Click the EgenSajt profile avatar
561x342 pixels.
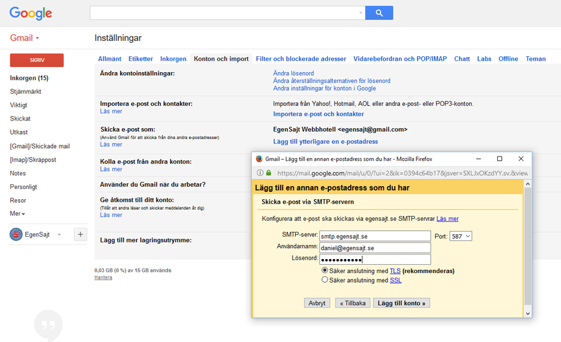(16, 235)
